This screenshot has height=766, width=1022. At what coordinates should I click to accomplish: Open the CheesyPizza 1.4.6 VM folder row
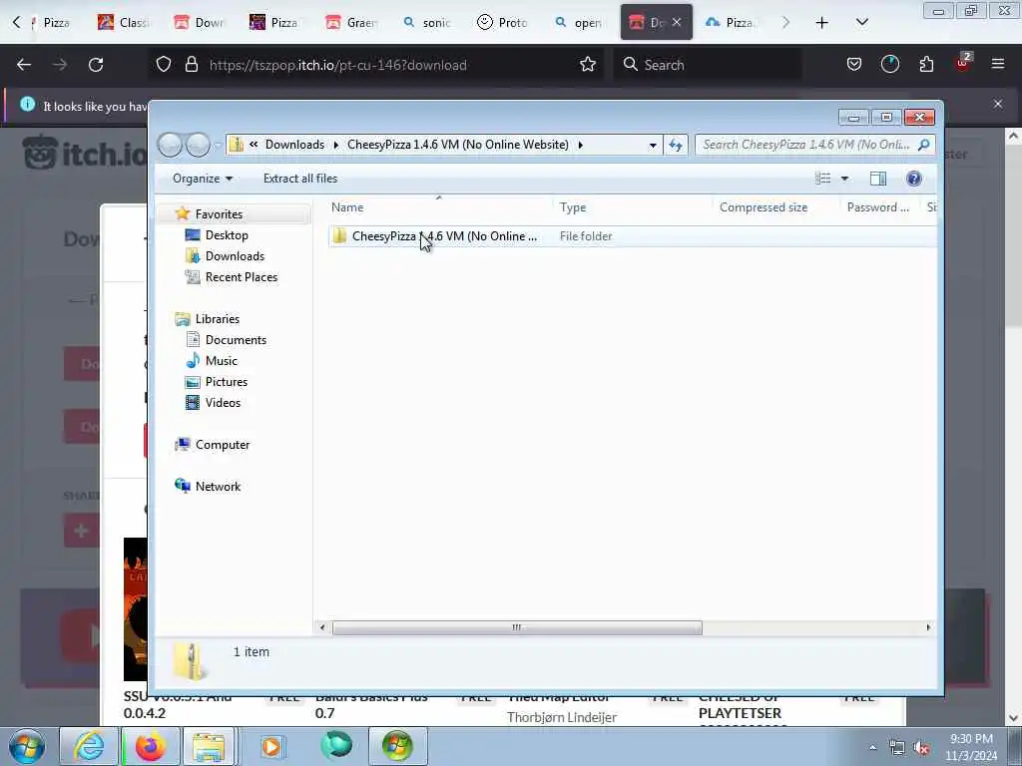(632, 235)
